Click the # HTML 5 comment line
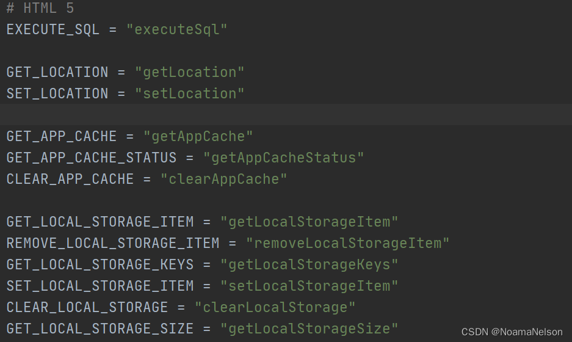This screenshot has height=342, width=572. coord(40,8)
